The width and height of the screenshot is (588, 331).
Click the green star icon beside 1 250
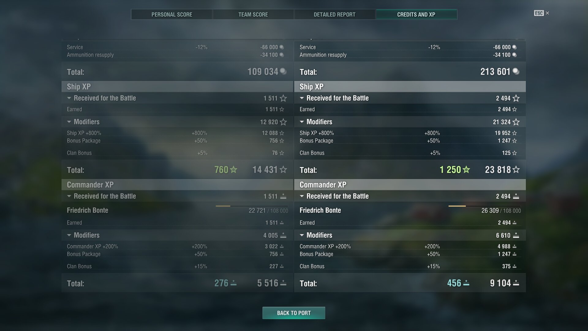point(466,169)
